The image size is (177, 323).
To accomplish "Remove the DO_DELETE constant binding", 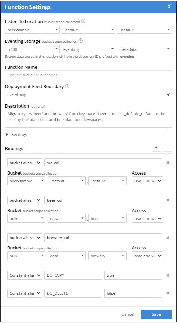I will pos(168,293).
